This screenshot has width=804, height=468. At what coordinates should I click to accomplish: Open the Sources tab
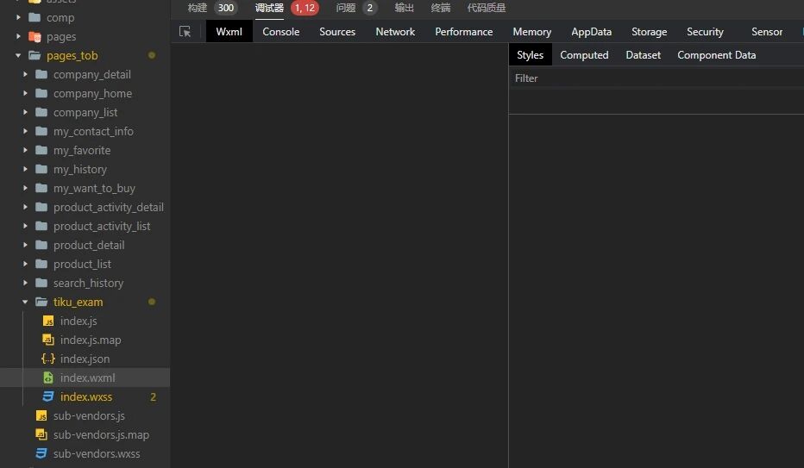[337, 32]
